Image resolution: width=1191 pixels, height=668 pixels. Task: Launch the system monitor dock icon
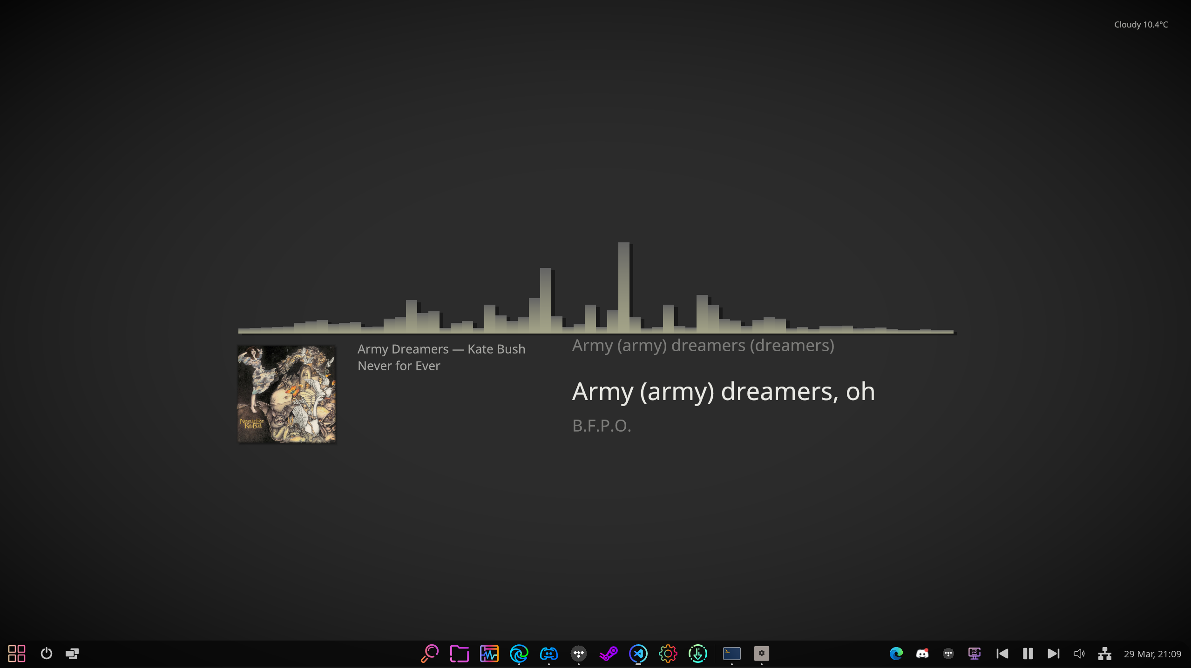tap(489, 654)
